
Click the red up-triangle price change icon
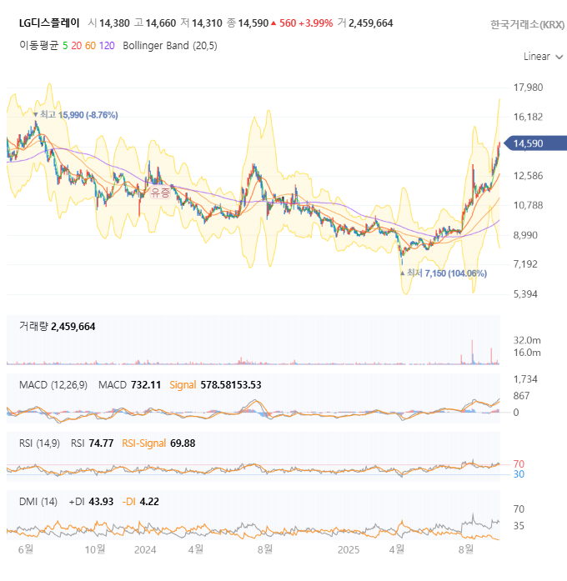click(273, 23)
